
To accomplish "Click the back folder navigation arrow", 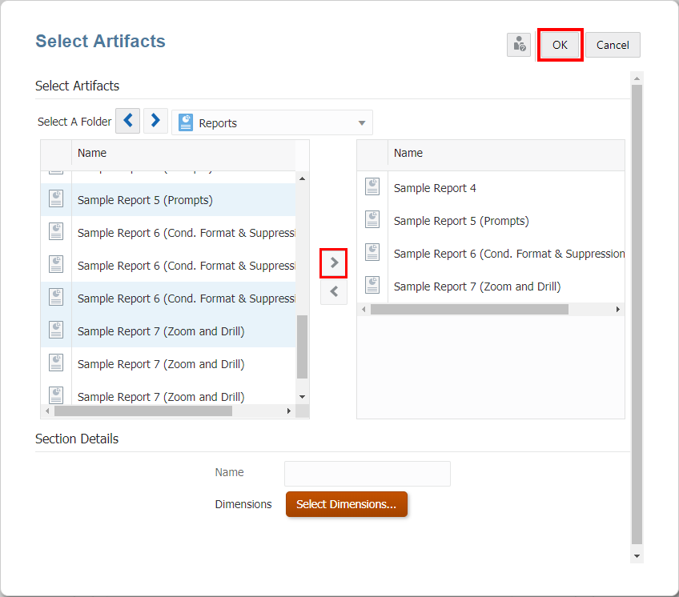I will pyautogui.click(x=128, y=122).
